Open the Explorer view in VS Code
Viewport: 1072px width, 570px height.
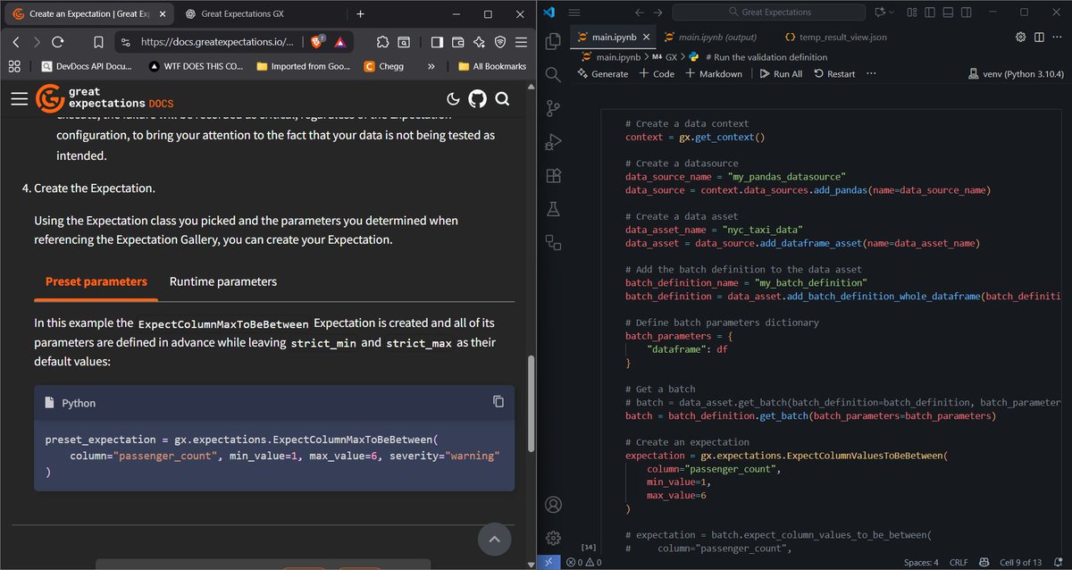point(553,41)
